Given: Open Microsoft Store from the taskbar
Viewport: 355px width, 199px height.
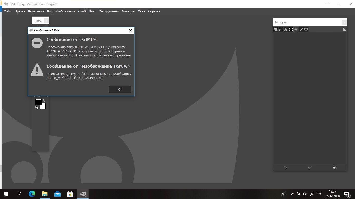Looking at the screenshot, I should [70, 194].
